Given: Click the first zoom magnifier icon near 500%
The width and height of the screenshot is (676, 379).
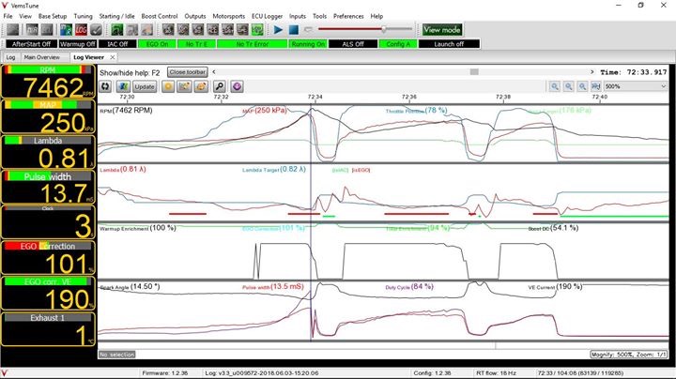Looking at the screenshot, I should [555, 86].
